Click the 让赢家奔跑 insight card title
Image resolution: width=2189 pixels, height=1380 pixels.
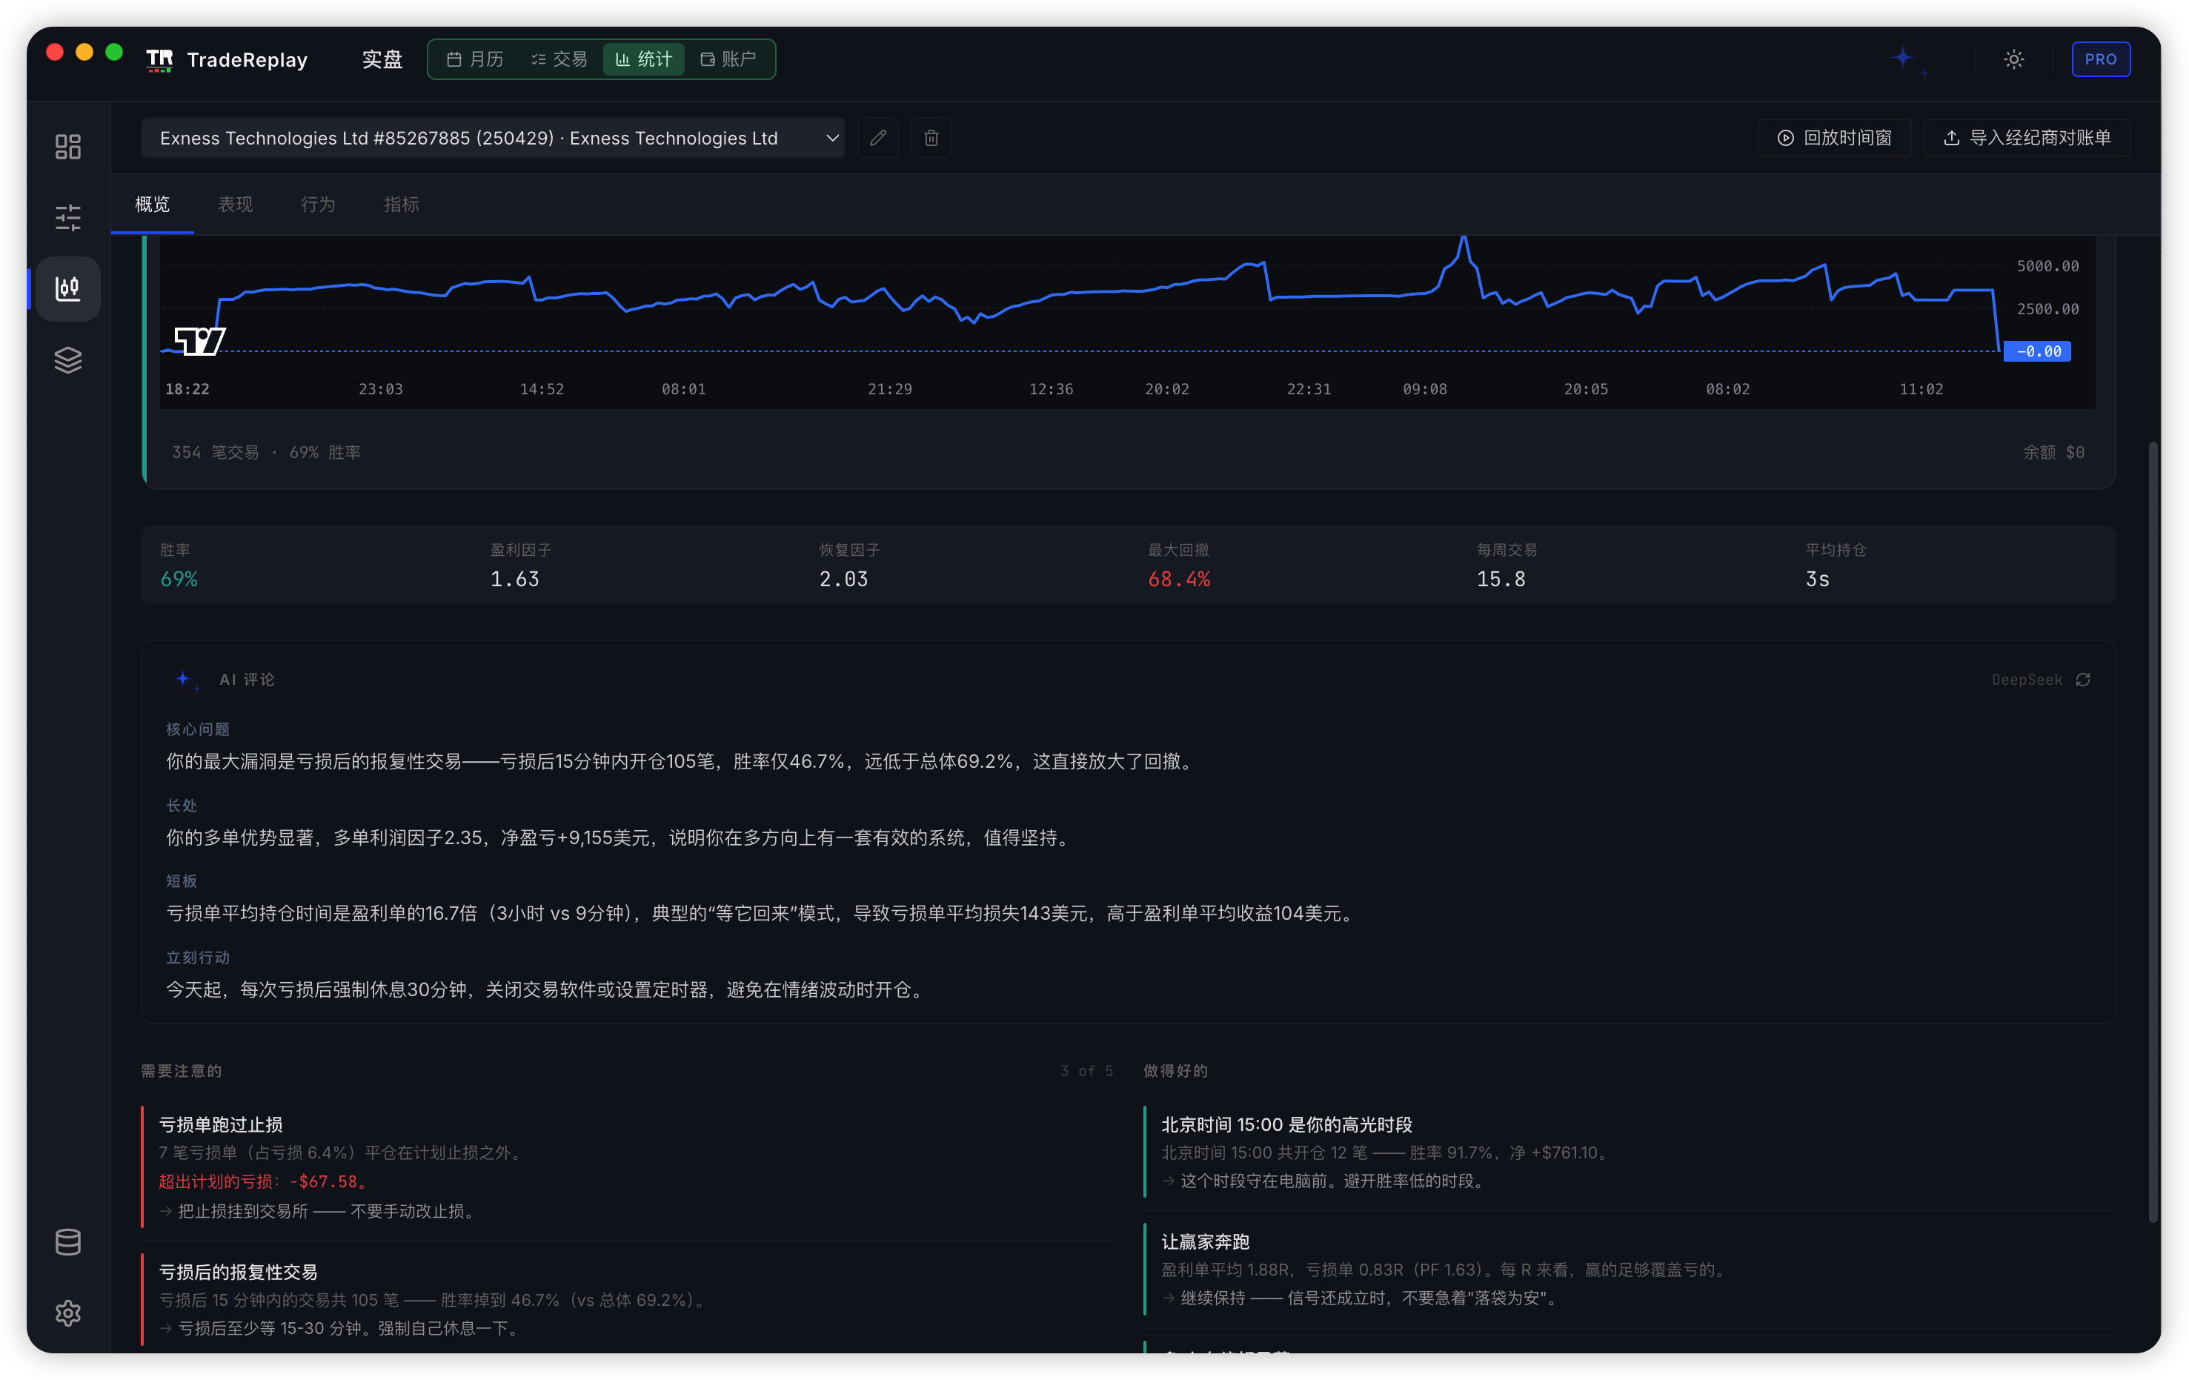[1206, 1242]
